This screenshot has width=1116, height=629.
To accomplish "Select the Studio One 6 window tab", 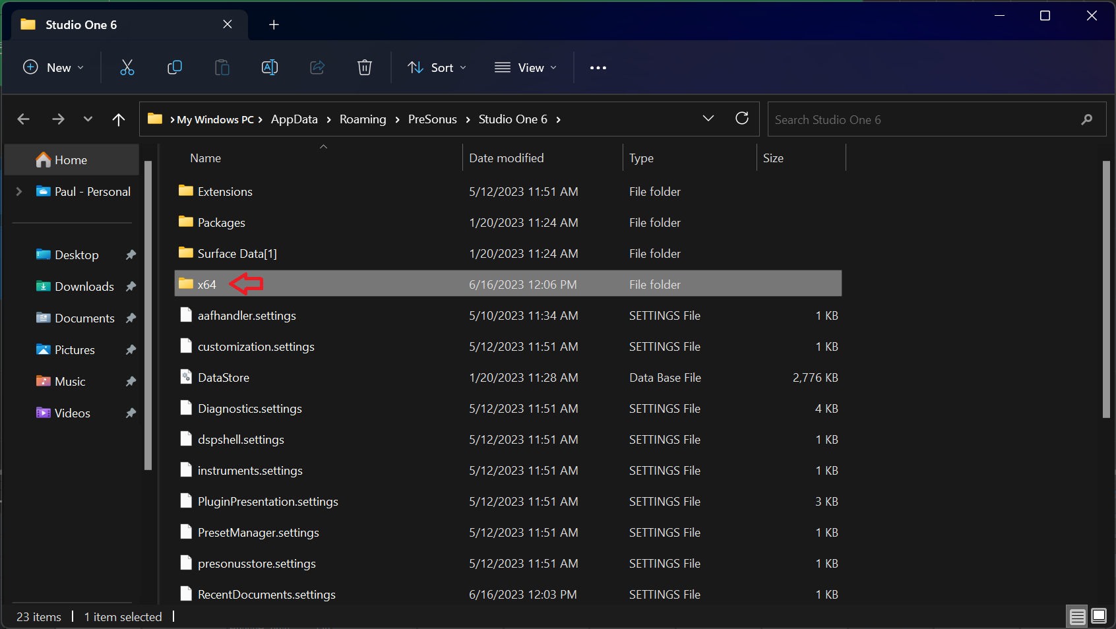I will coord(130,24).
